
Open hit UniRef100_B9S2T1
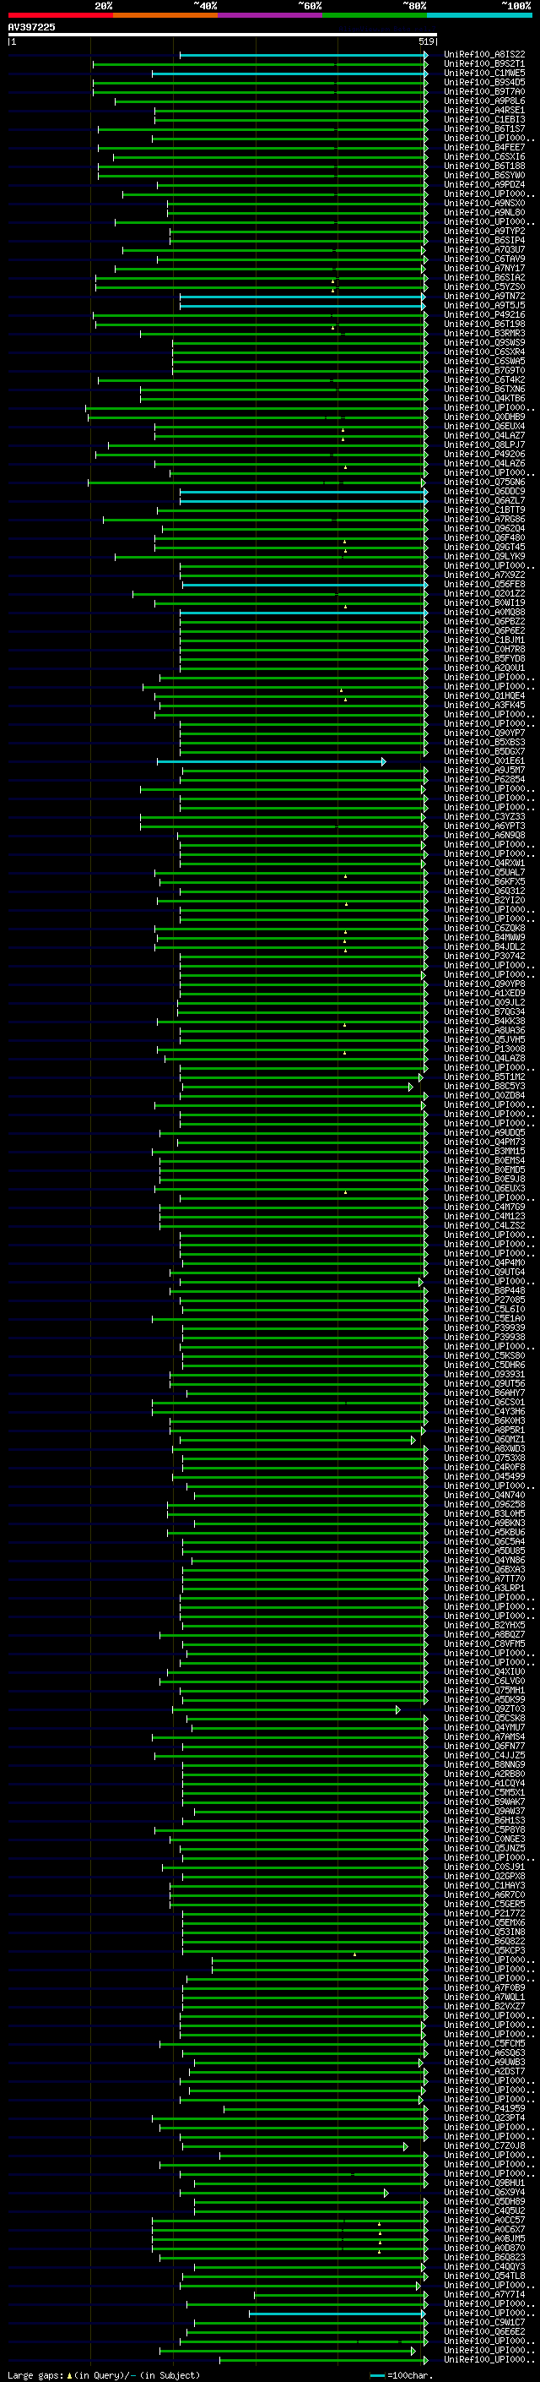(x=484, y=64)
